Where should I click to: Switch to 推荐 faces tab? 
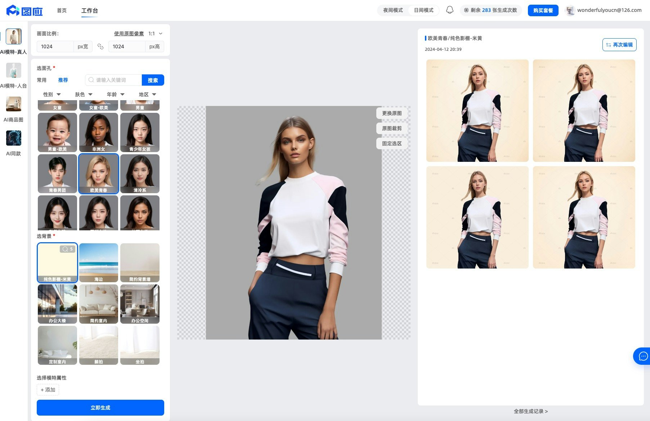[63, 80]
